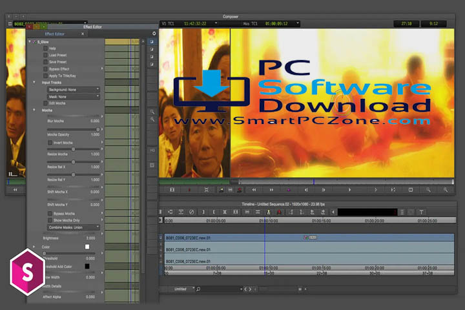The image size is (465, 310).
Task: Click the purple Add Marker icon under the monitor
Action: click(289, 190)
